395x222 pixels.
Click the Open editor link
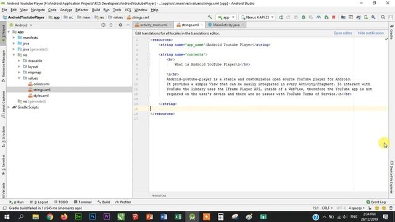(343, 33)
